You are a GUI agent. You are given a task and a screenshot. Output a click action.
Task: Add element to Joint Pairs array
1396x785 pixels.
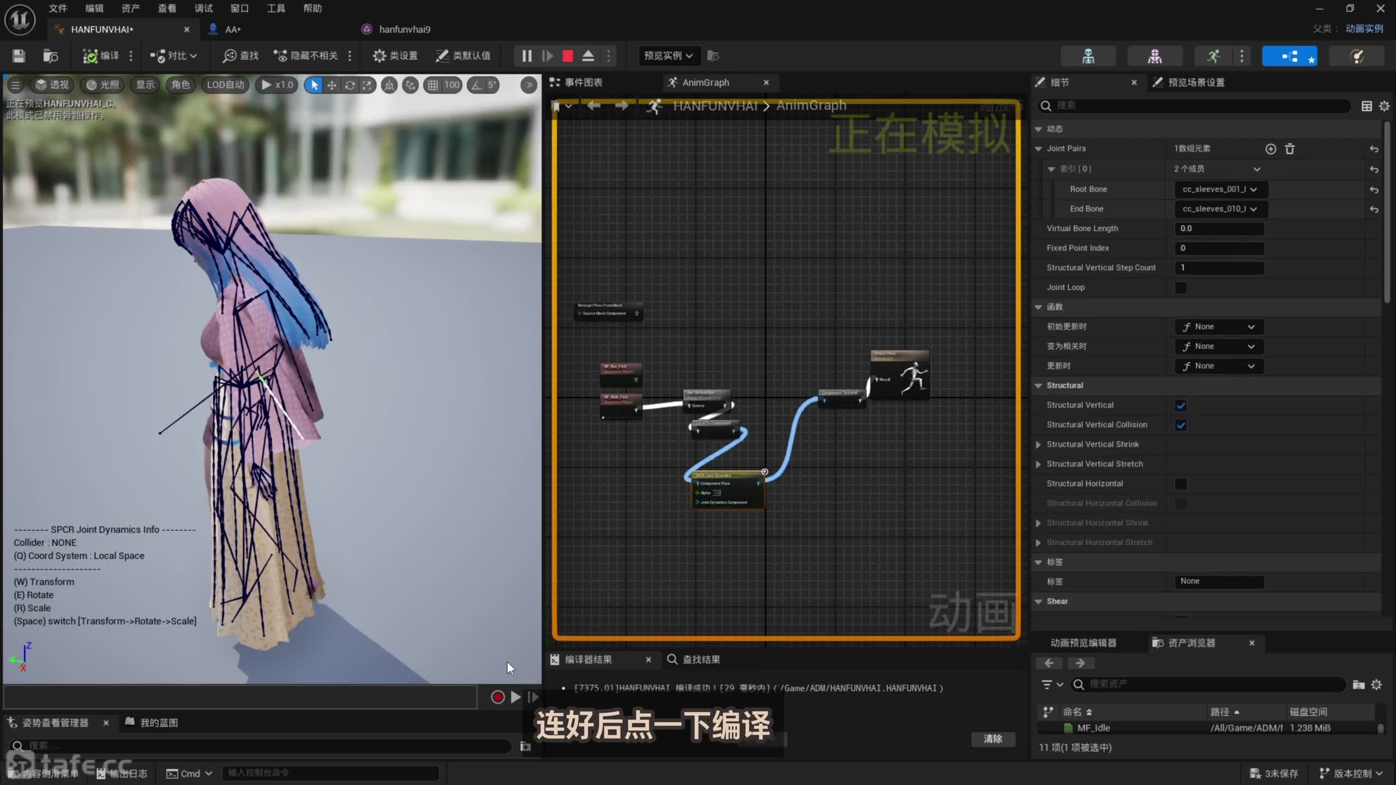pyautogui.click(x=1271, y=149)
